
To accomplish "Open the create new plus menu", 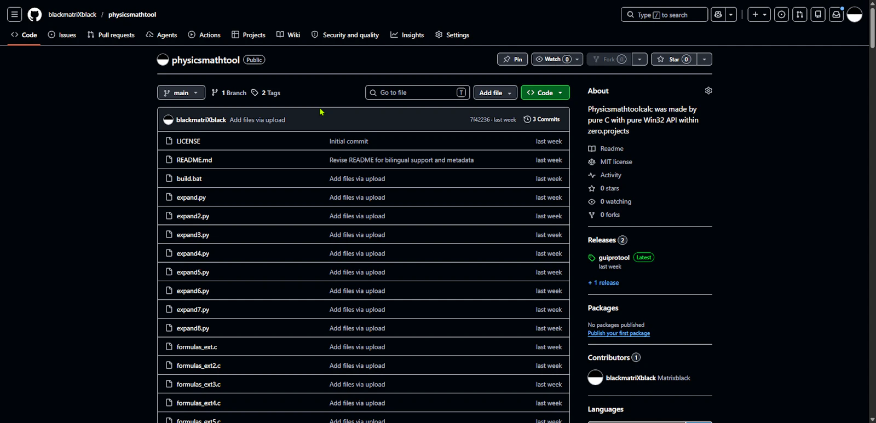I will [x=759, y=15].
